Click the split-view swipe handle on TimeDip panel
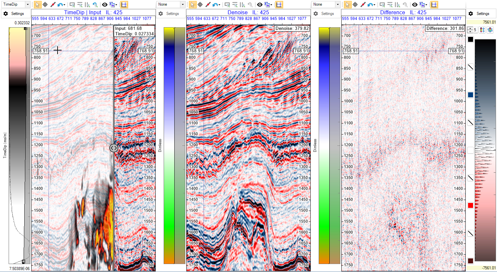The width and height of the screenshot is (497, 272). coord(113,148)
